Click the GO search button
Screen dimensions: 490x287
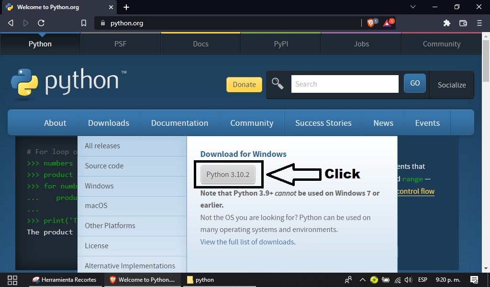coord(415,83)
